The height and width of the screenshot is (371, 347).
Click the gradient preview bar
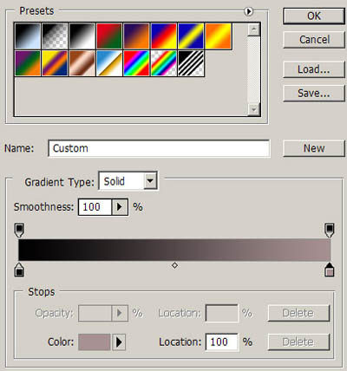(174, 250)
